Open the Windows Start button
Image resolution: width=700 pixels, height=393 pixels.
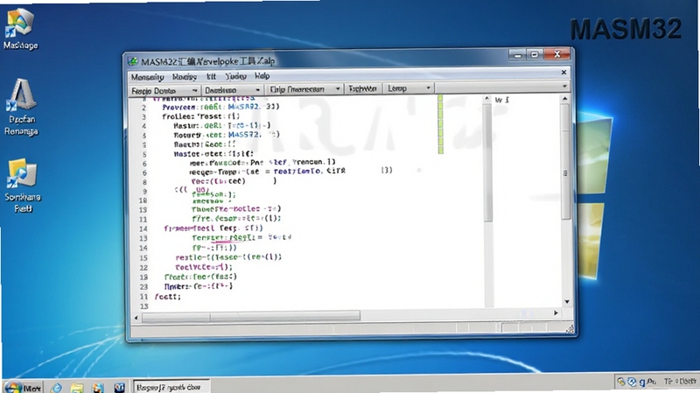tap(23, 387)
